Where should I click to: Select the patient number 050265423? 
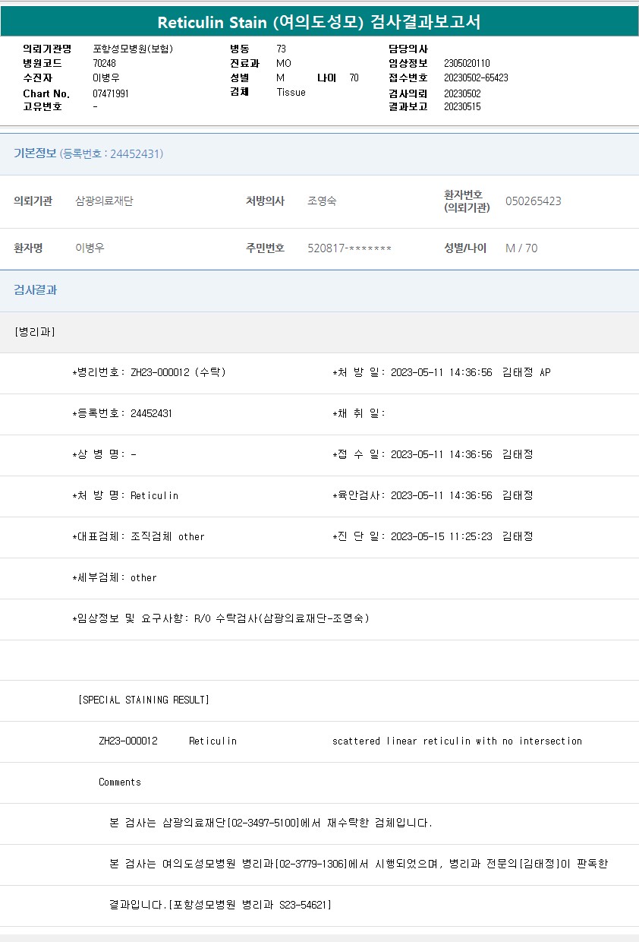(x=533, y=201)
